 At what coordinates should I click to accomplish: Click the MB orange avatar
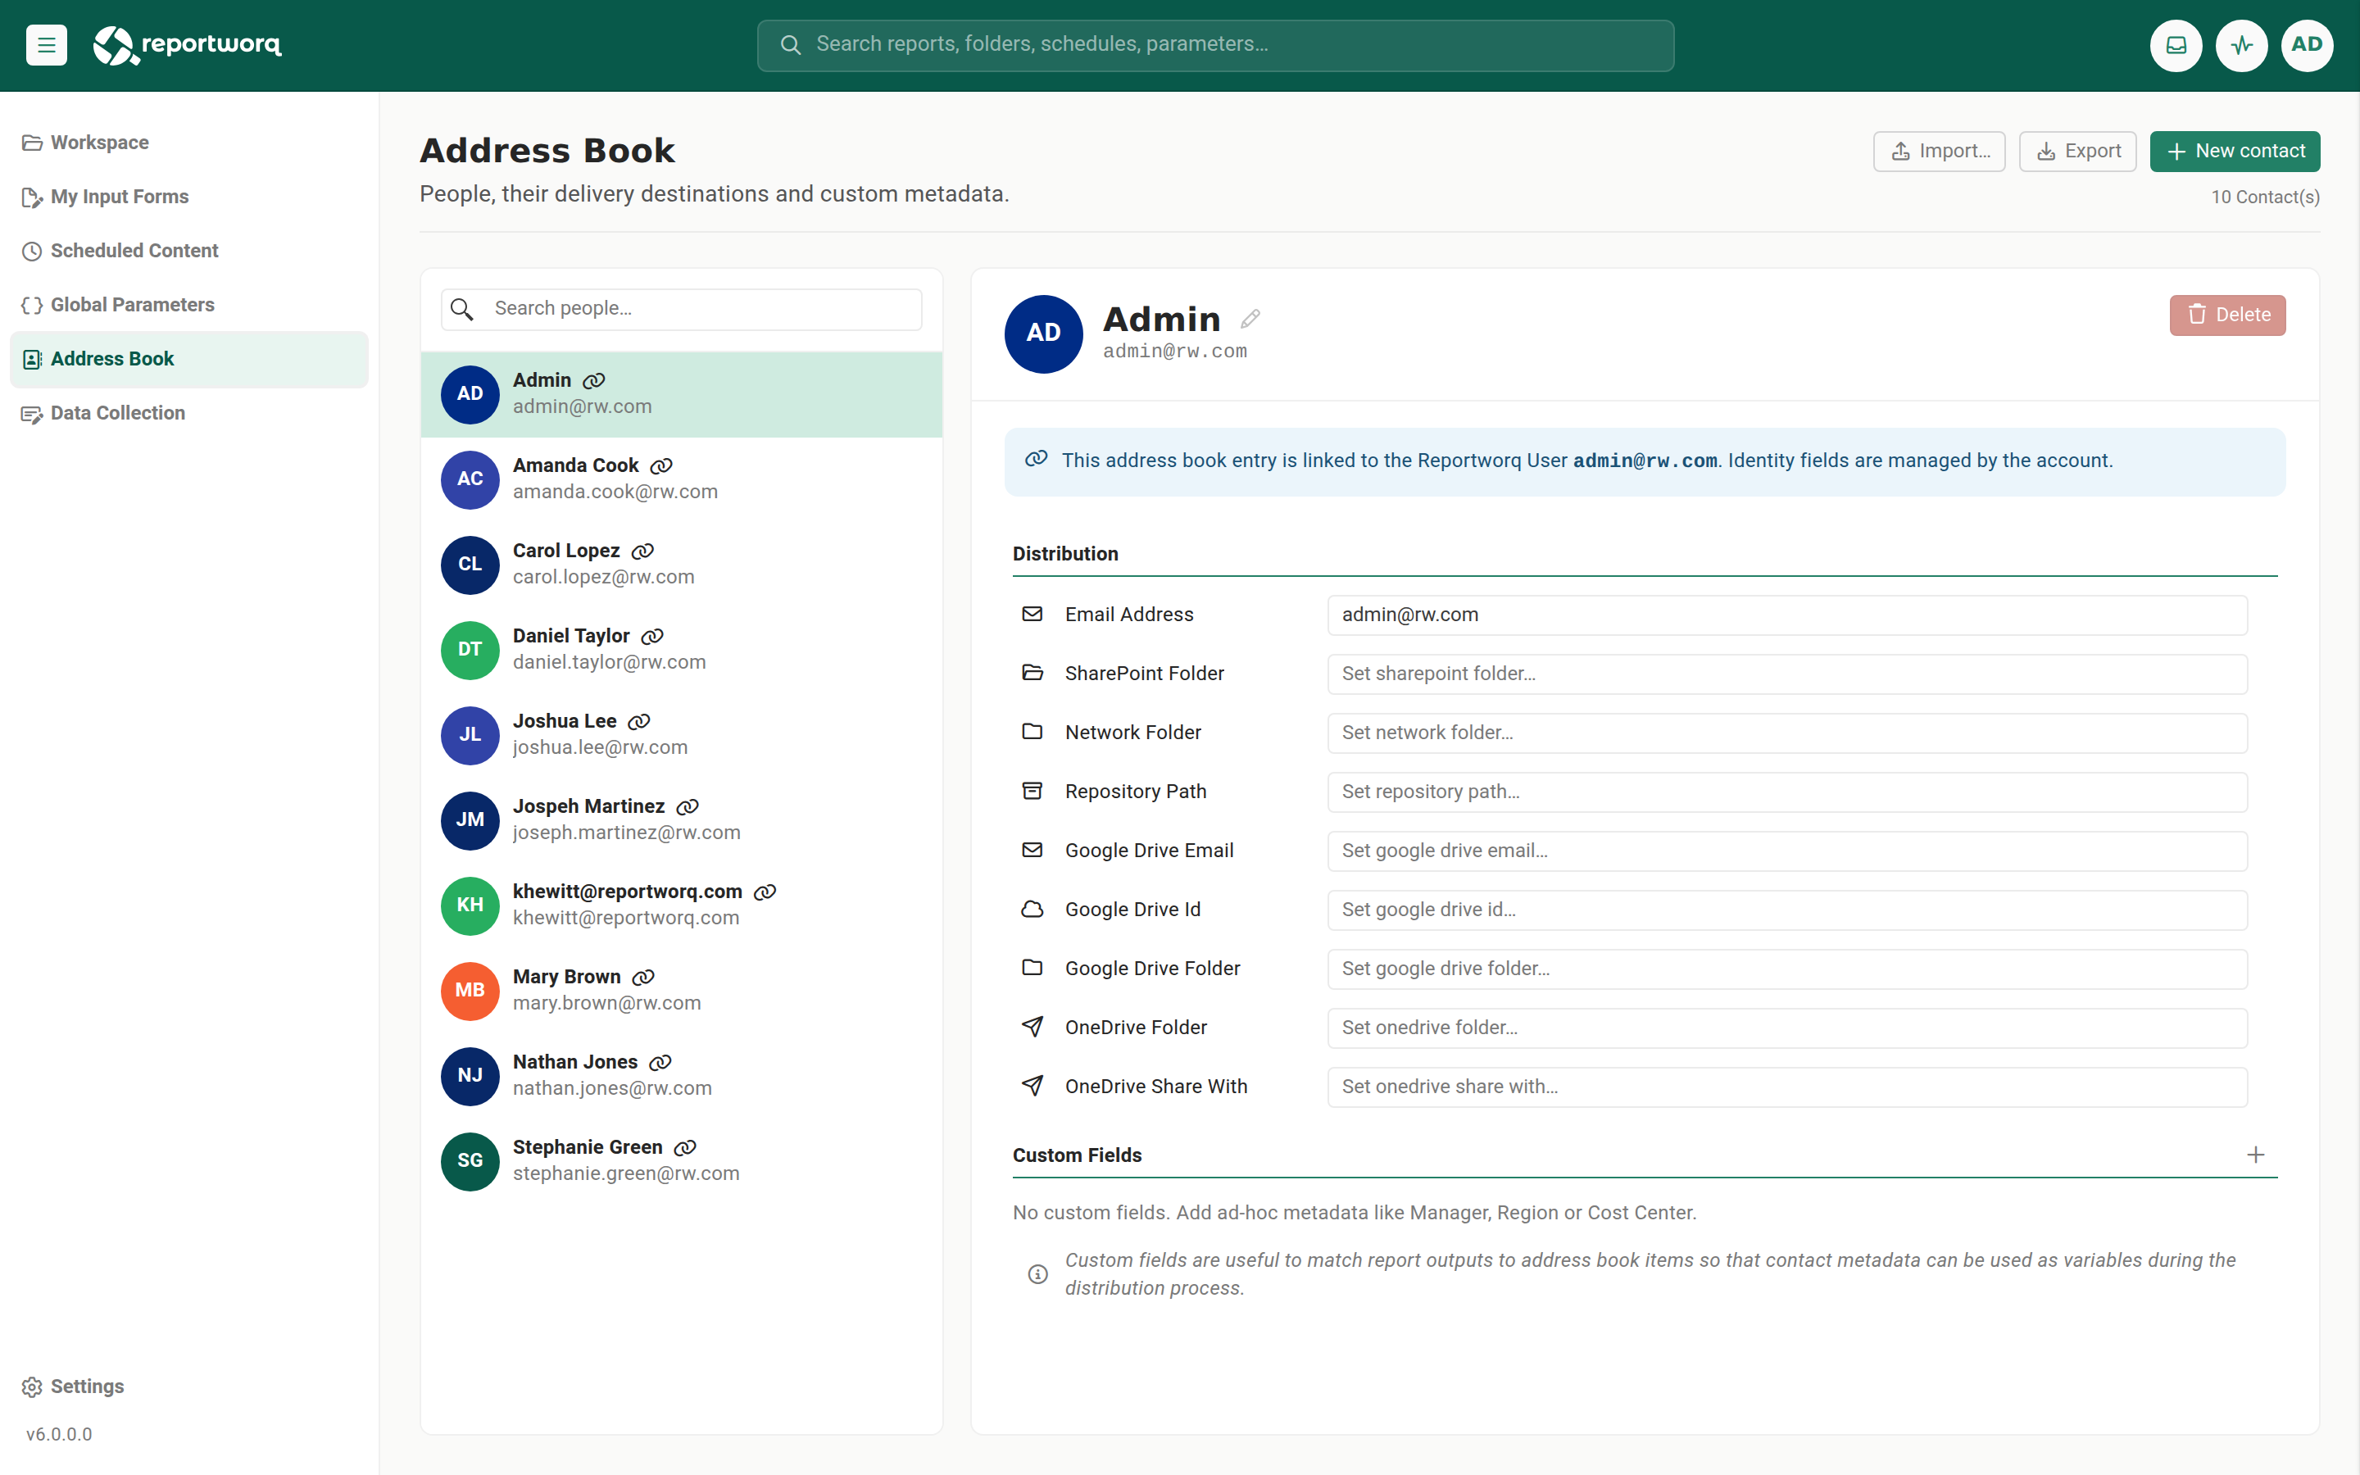[470, 990]
